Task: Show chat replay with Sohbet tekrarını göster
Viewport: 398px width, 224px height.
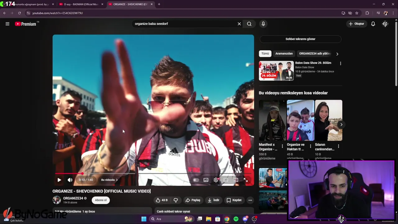Action: click(x=300, y=39)
